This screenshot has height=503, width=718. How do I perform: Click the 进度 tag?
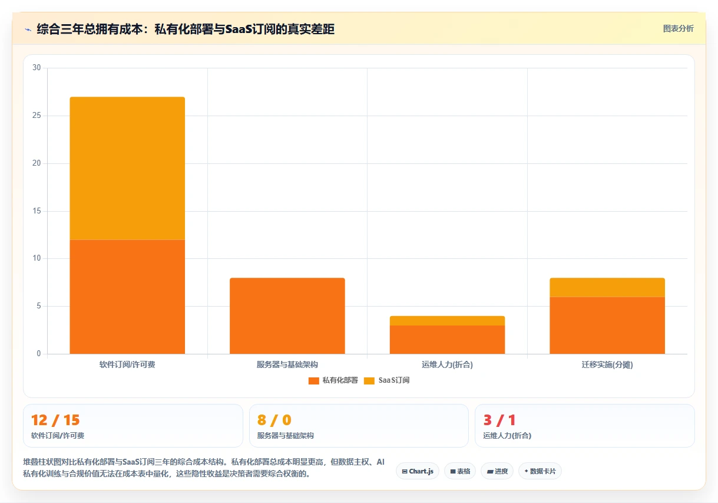[497, 471]
